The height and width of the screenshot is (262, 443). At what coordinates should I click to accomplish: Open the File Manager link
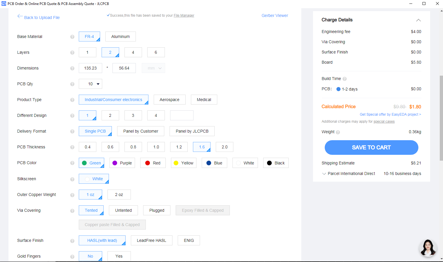pyautogui.click(x=184, y=15)
